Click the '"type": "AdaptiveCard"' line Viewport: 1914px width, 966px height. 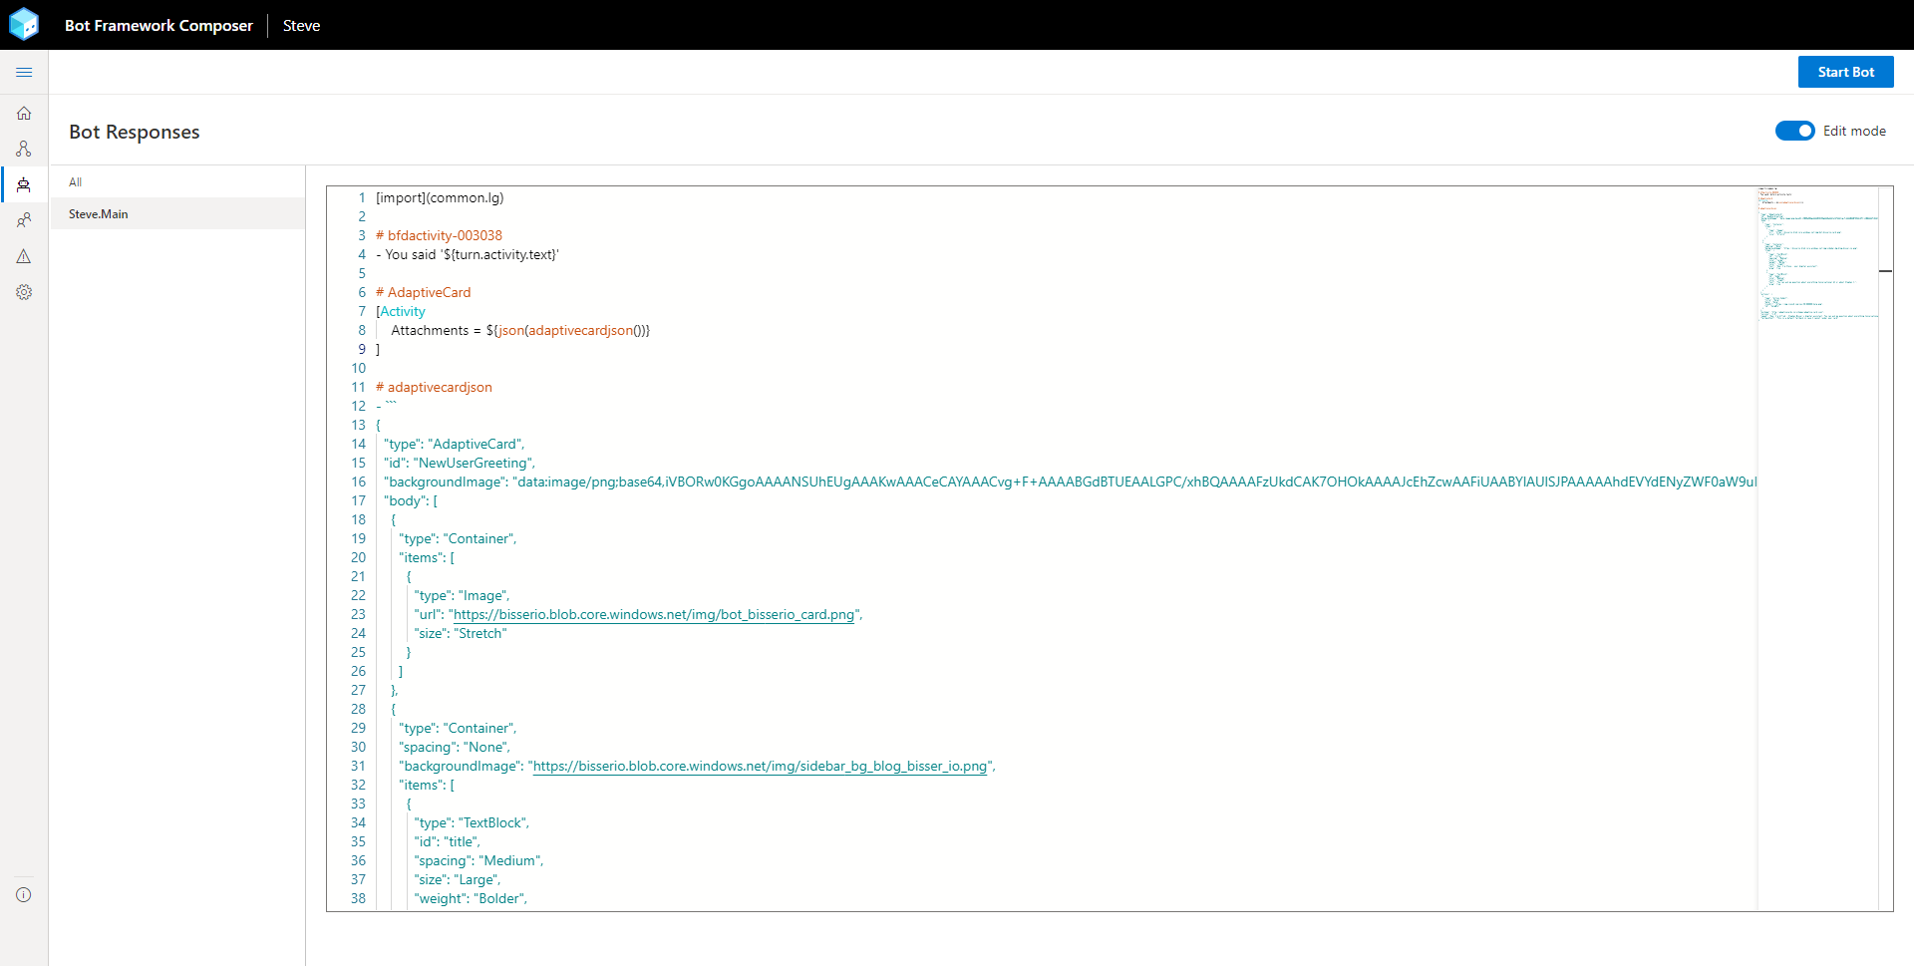click(x=455, y=444)
